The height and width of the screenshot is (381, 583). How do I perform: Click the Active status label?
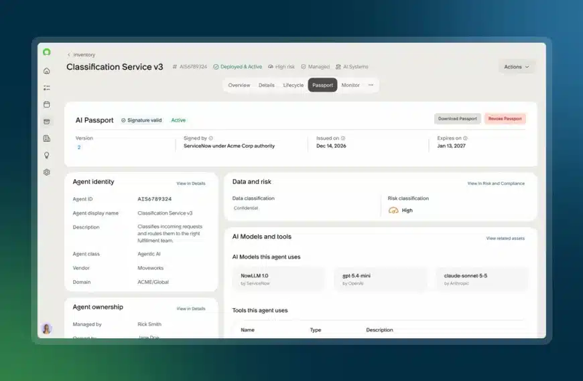(x=178, y=120)
